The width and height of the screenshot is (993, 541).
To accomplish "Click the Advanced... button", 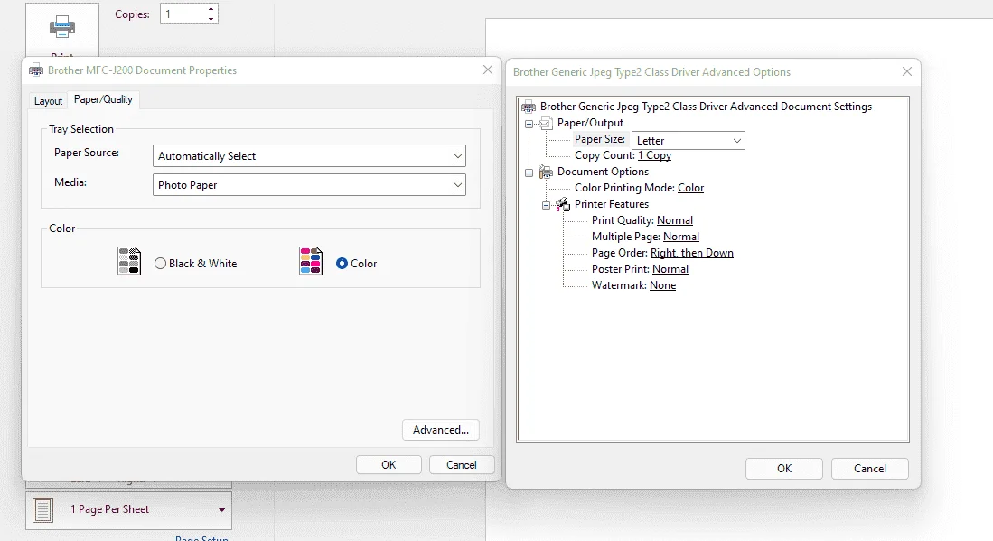I will [x=441, y=430].
